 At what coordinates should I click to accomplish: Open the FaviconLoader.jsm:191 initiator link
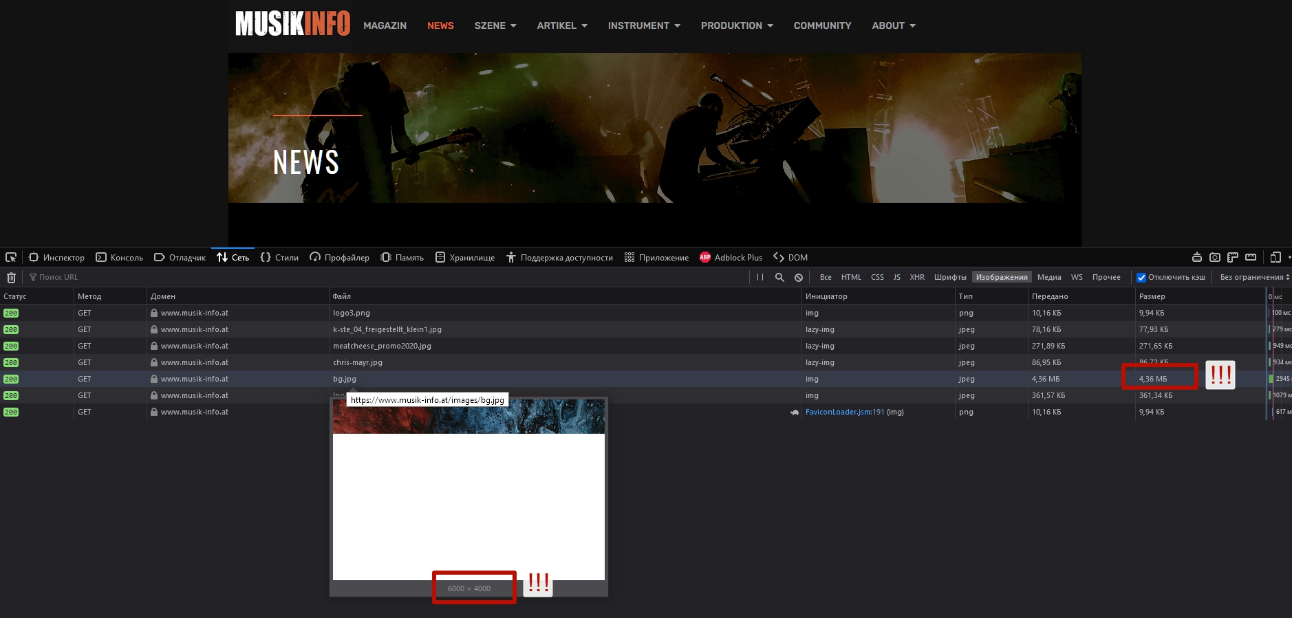tap(844, 412)
